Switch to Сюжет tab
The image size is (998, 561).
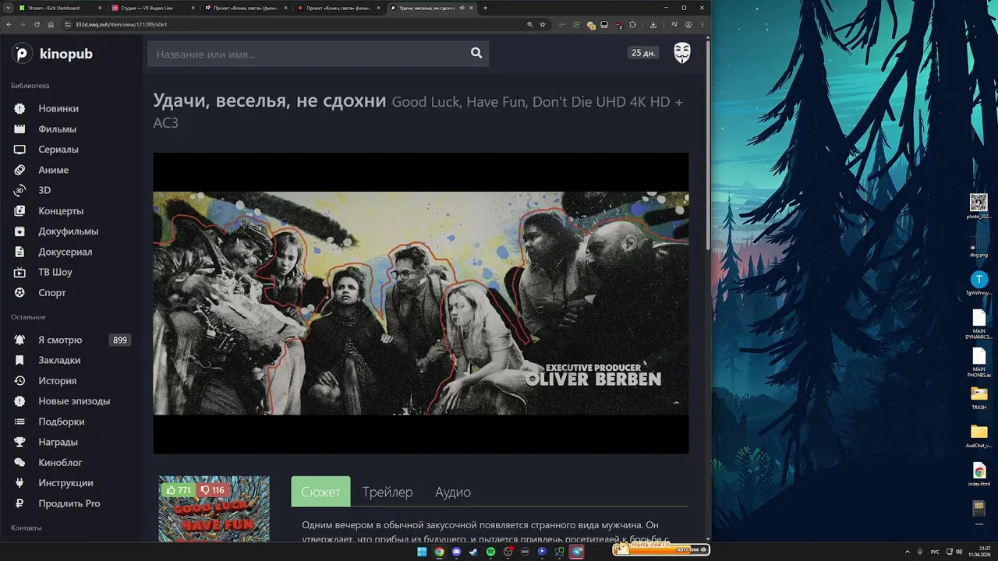[x=320, y=492]
